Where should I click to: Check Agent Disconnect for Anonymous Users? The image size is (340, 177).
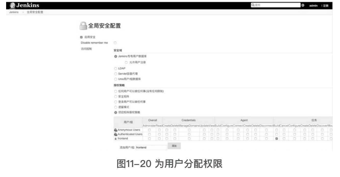coord(266,130)
